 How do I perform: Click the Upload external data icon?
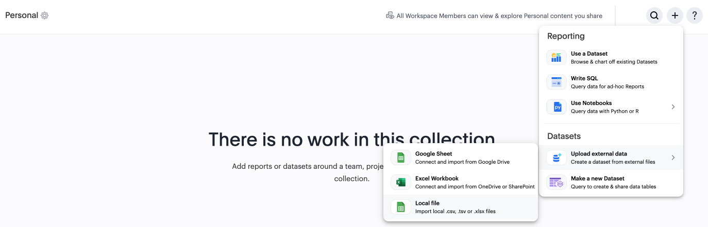click(556, 158)
